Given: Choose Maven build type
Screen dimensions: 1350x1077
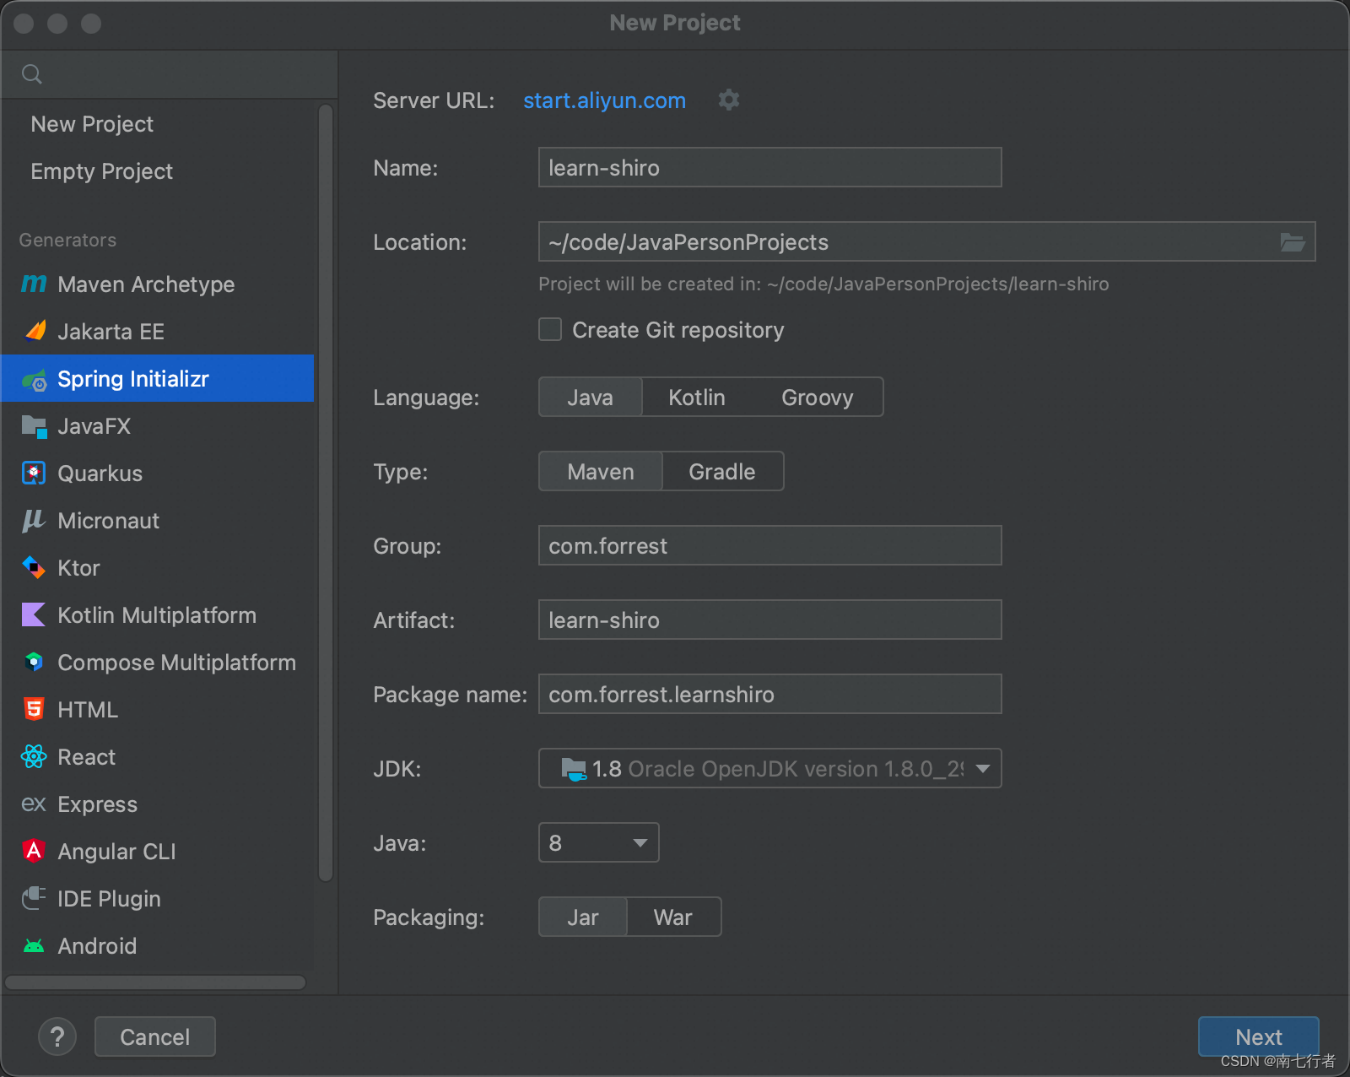Looking at the screenshot, I should click(601, 472).
